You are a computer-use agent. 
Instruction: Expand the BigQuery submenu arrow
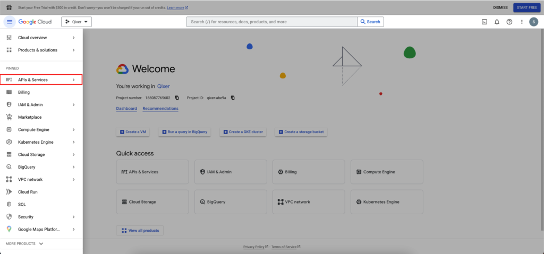(x=73, y=167)
